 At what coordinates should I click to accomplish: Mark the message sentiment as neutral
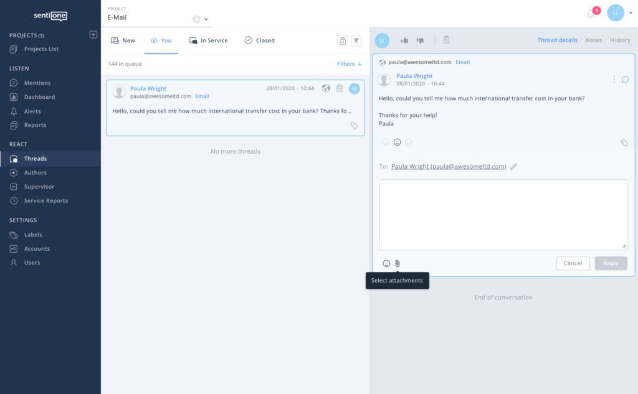click(397, 142)
